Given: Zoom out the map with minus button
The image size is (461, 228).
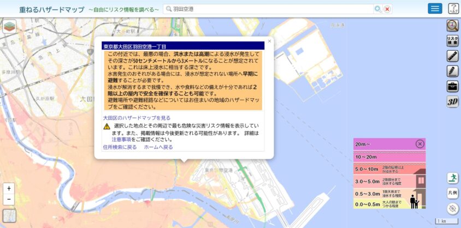Looking at the screenshot, I should point(9,200).
